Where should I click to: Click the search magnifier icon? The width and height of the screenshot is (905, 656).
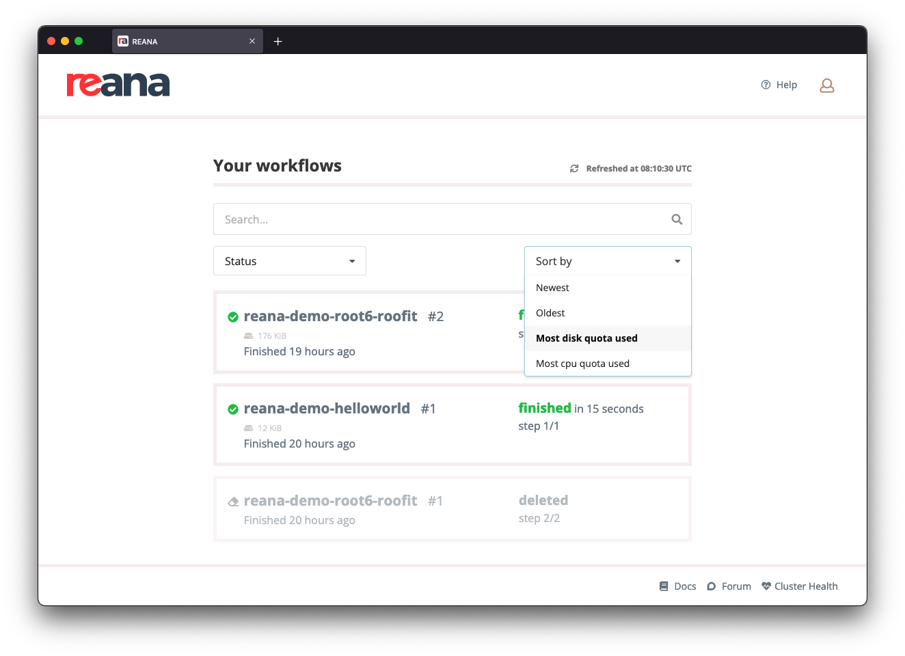coord(676,219)
